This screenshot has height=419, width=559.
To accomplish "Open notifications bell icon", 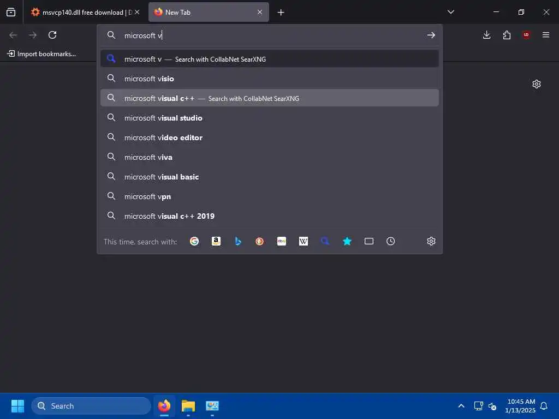I will (x=544, y=406).
